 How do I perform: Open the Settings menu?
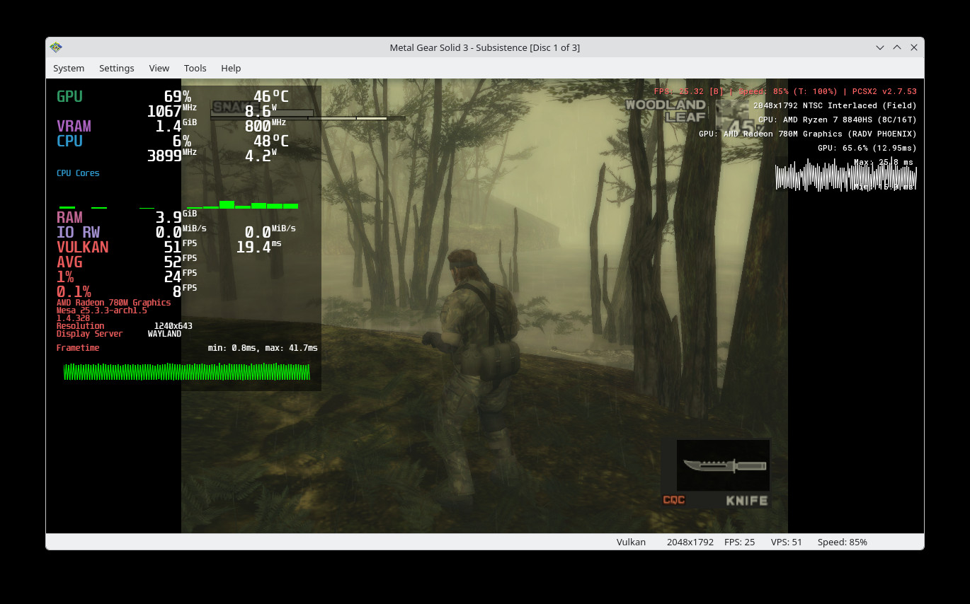(x=116, y=68)
